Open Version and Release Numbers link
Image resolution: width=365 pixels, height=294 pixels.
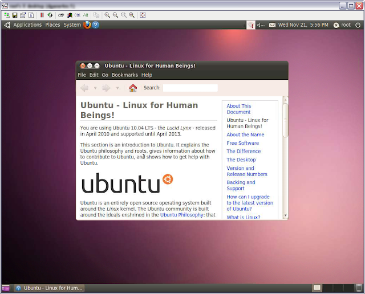click(247, 171)
